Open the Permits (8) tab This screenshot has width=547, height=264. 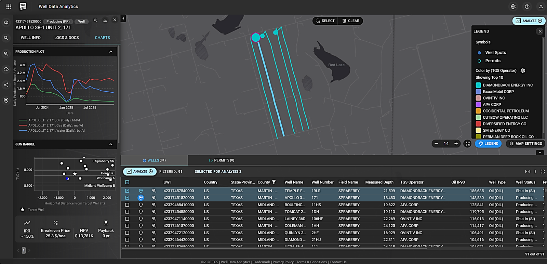(x=222, y=160)
